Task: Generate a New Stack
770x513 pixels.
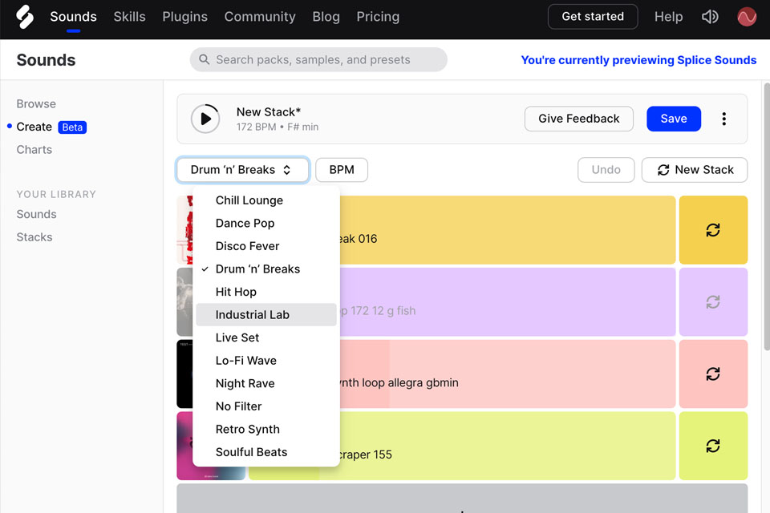Action: tap(695, 170)
